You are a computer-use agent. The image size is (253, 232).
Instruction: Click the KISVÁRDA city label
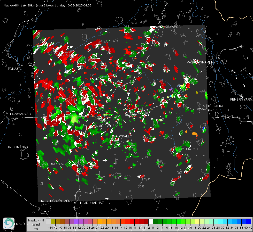pyautogui.click(x=173, y=27)
